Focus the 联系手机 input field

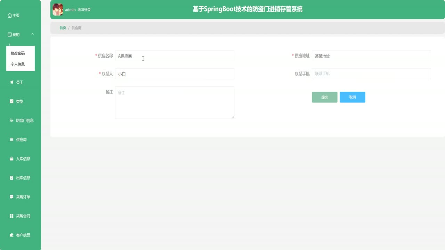pos(371,74)
